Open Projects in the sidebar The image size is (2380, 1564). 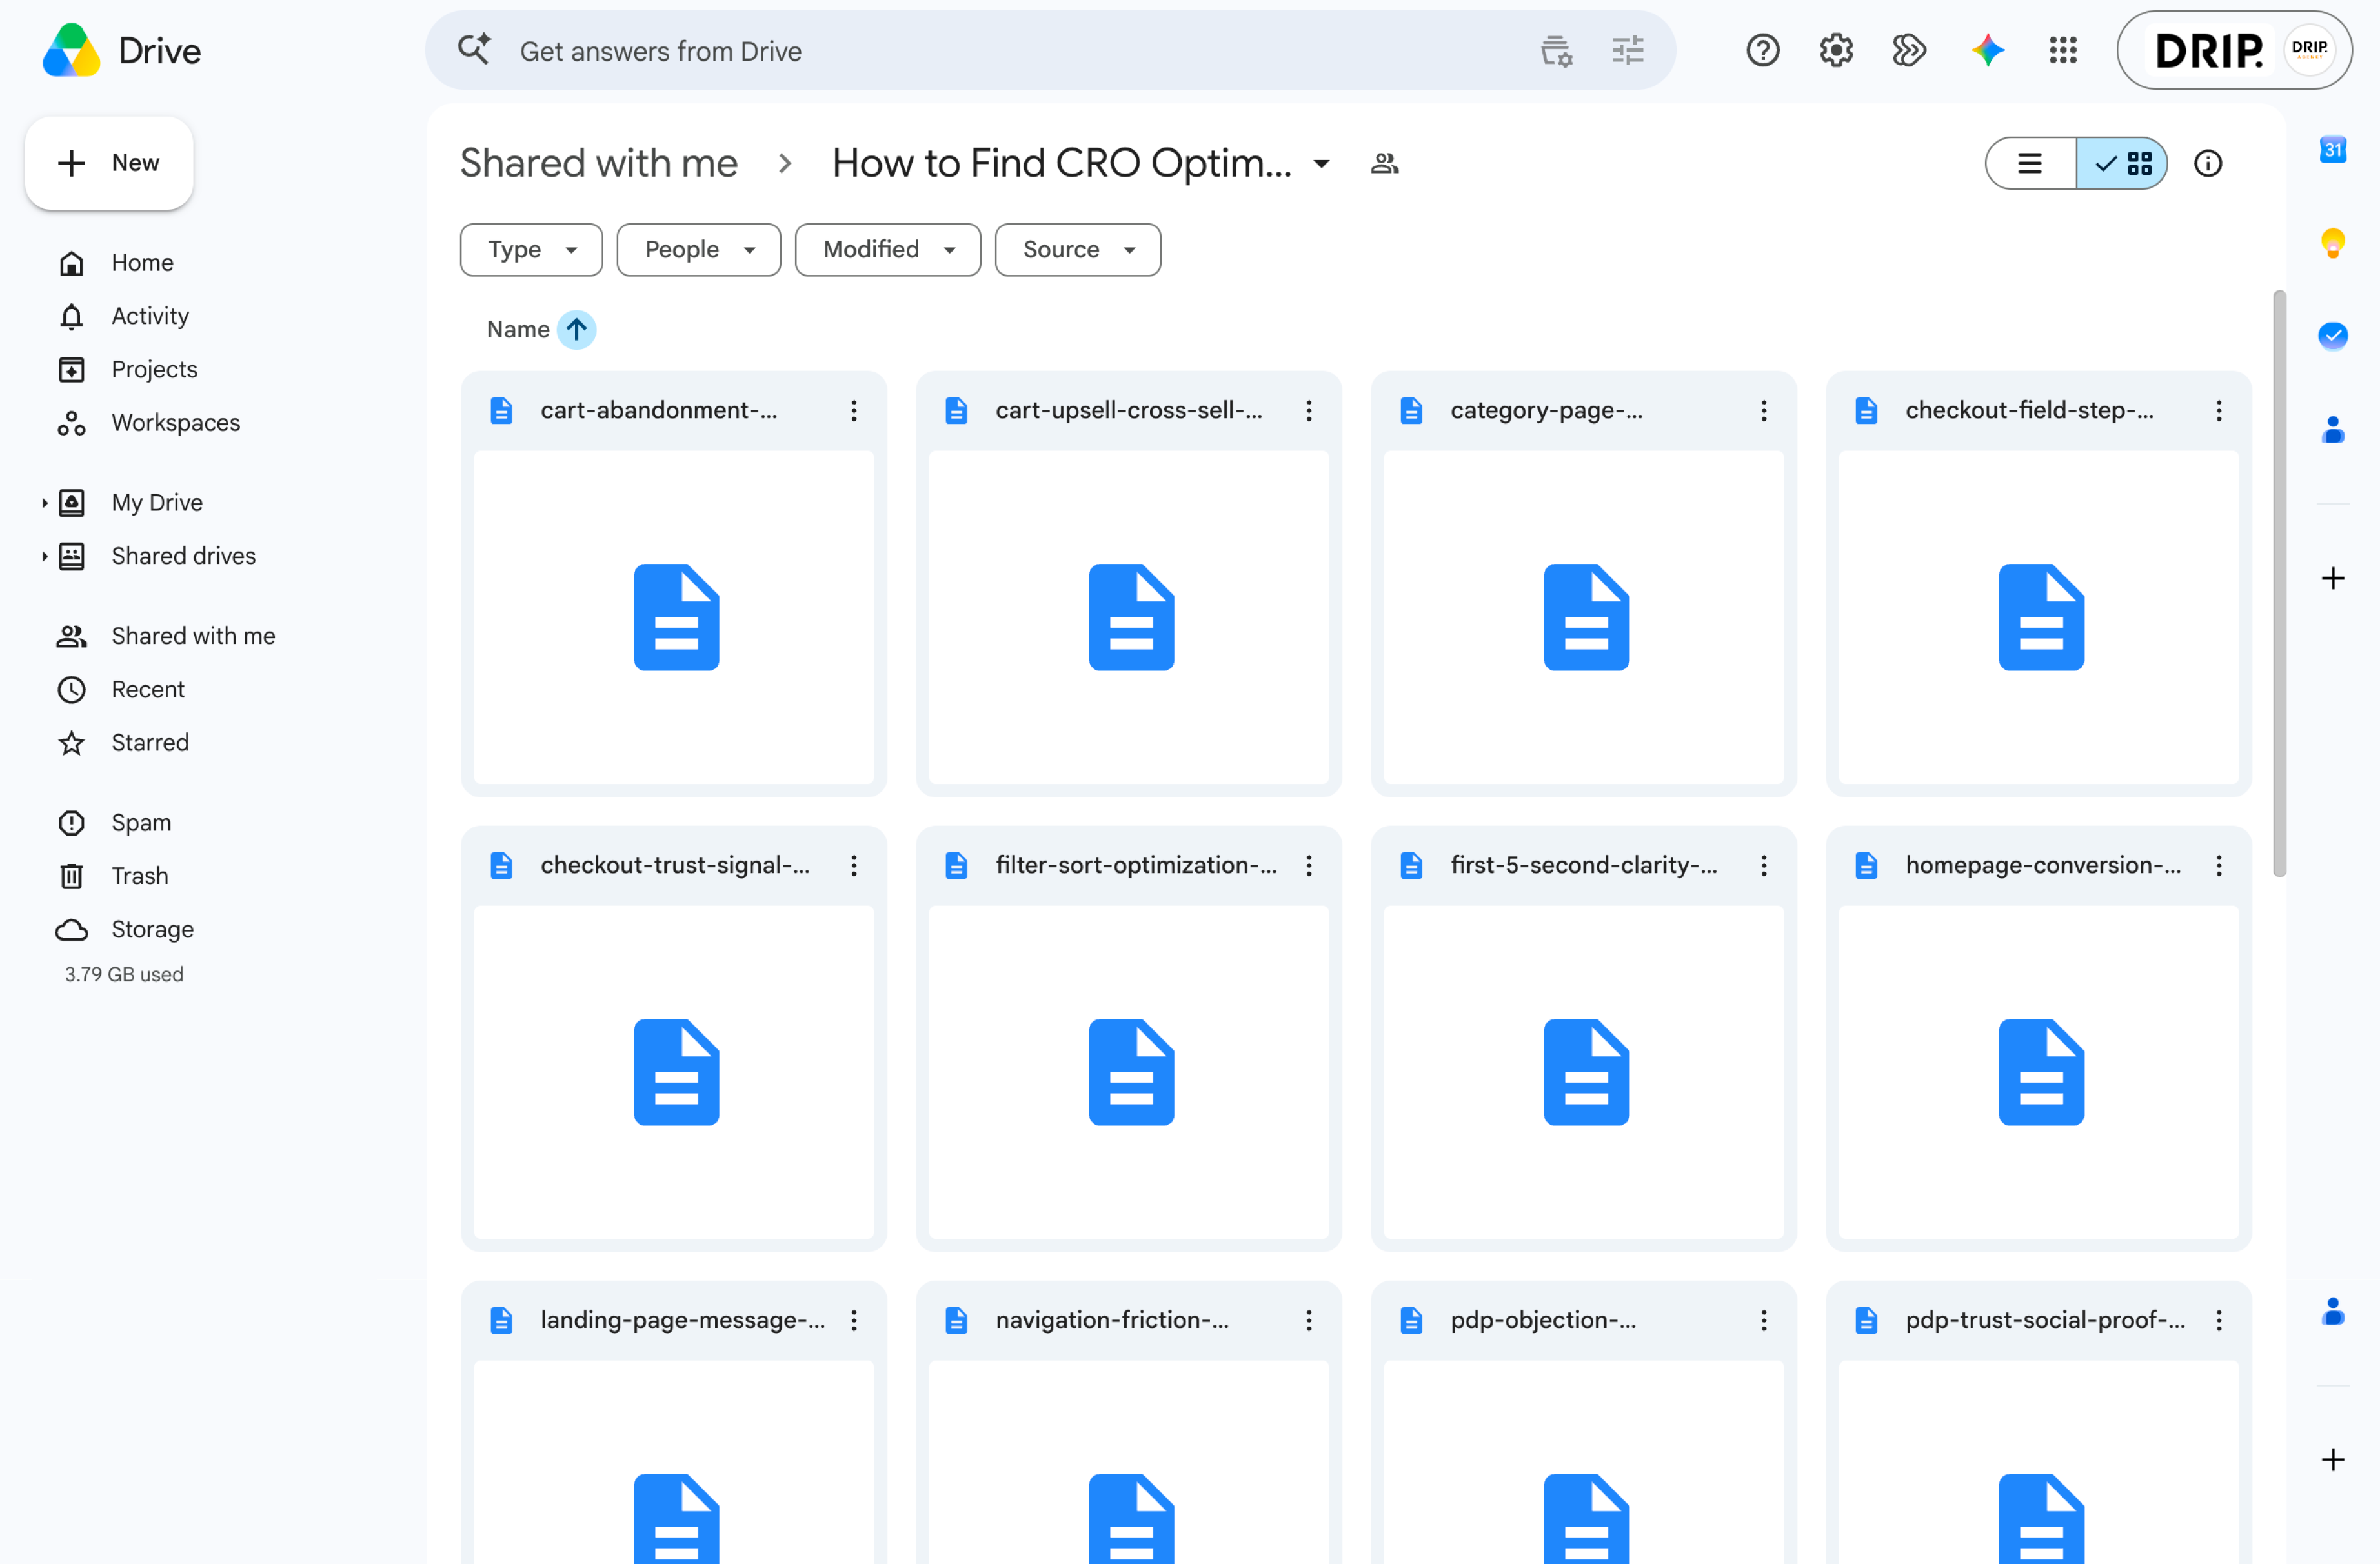tap(154, 369)
